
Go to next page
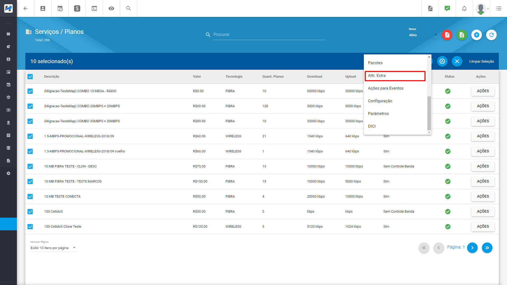coord(472,248)
